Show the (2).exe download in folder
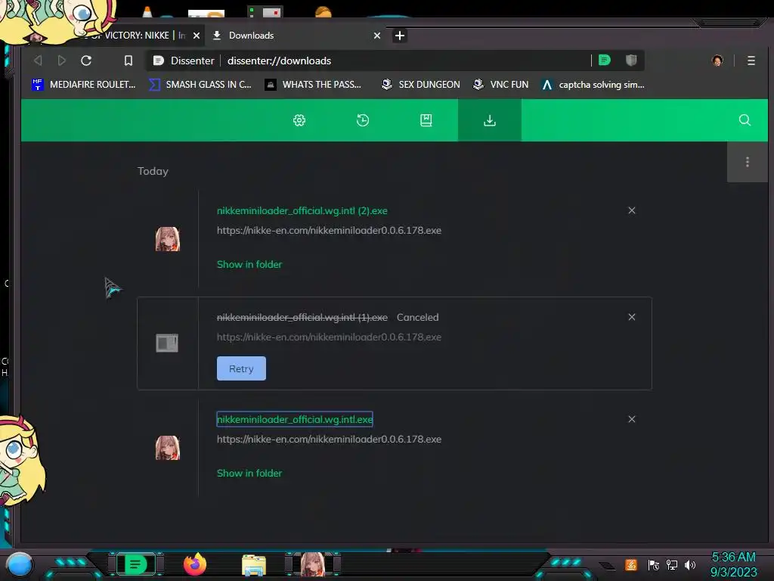 pyautogui.click(x=249, y=264)
